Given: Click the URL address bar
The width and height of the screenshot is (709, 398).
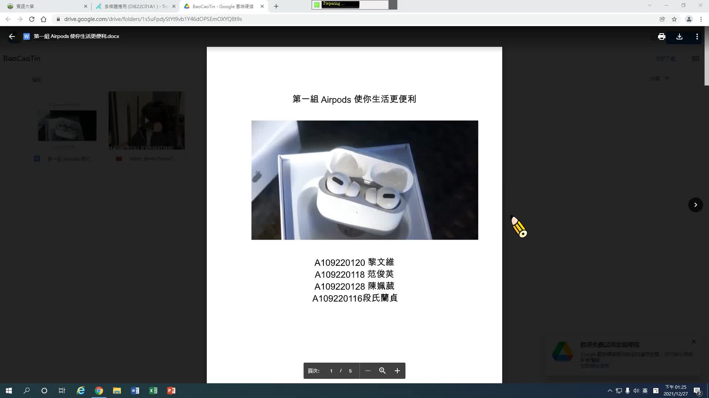Looking at the screenshot, I should point(354,19).
